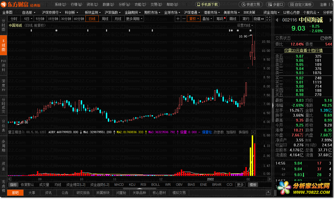Select K线图 in left sidebar
This screenshot has height=199, width=335.
[x=4, y=45]
